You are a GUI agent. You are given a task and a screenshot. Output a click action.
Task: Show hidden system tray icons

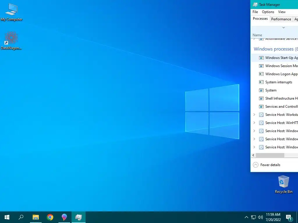click(x=246, y=217)
